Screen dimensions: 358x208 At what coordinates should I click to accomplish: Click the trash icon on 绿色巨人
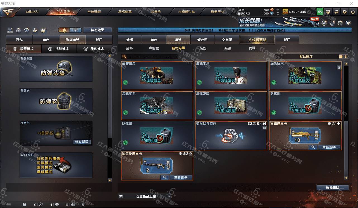tap(338, 67)
